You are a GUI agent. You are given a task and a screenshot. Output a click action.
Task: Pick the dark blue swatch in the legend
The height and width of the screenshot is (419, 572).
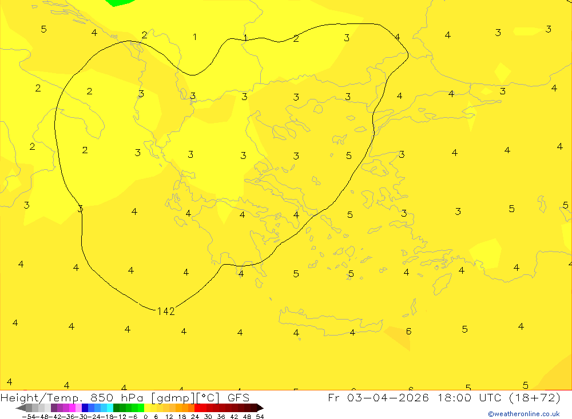pos(85,408)
